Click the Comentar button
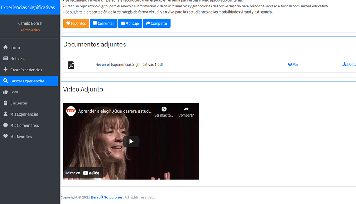This screenshot has height=204, width=356. click(x=103, y=24)
